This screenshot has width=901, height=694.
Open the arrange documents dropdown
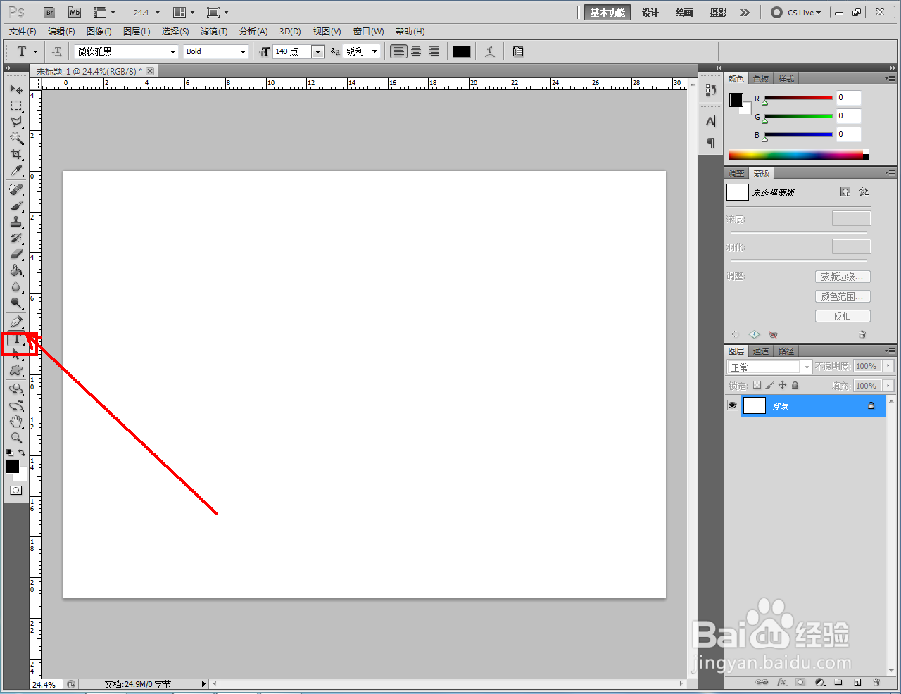[184, 13]
